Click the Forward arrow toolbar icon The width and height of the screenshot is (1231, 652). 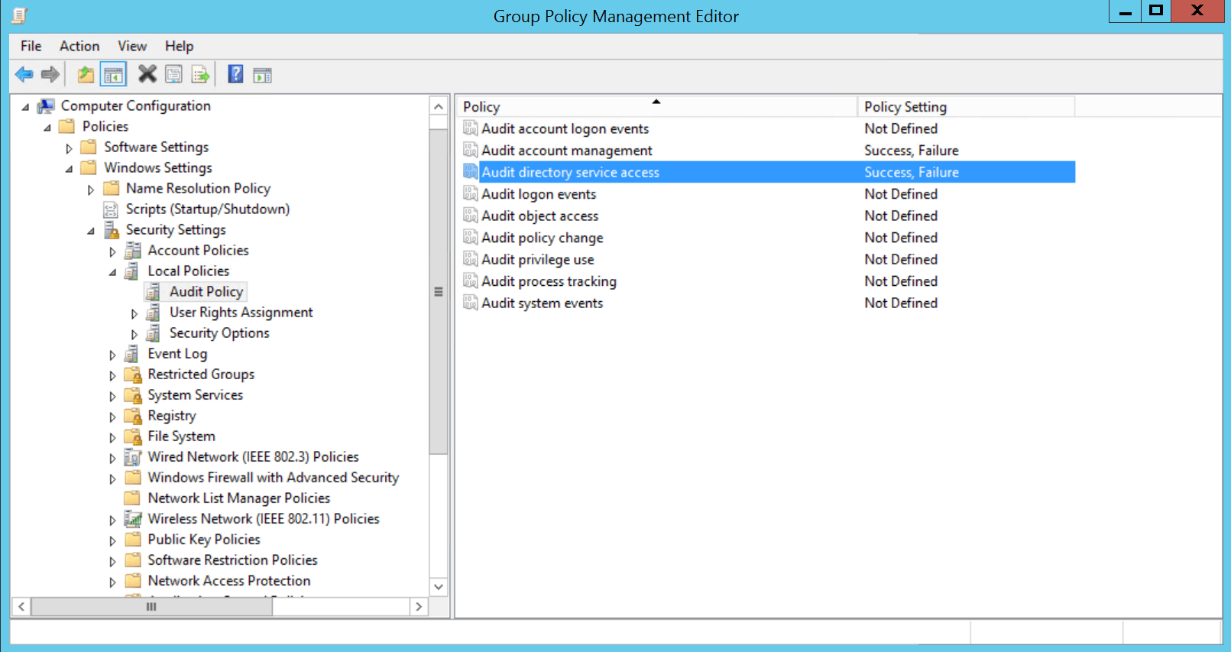click(50, 74)
